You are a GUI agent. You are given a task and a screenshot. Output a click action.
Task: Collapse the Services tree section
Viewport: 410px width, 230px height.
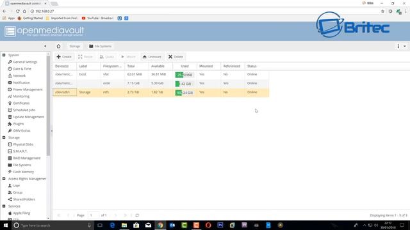coord(4,206)
